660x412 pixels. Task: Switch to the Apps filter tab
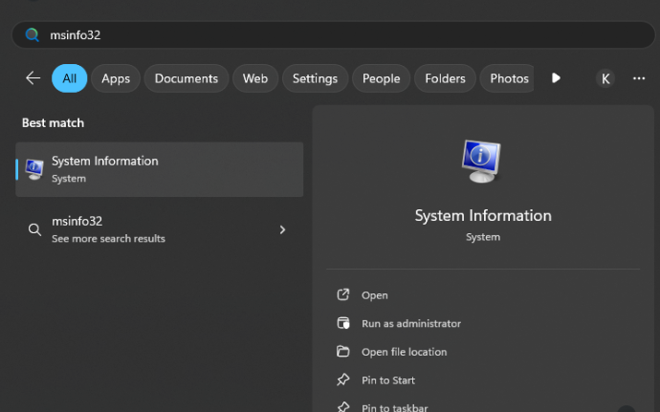point(116,78)
